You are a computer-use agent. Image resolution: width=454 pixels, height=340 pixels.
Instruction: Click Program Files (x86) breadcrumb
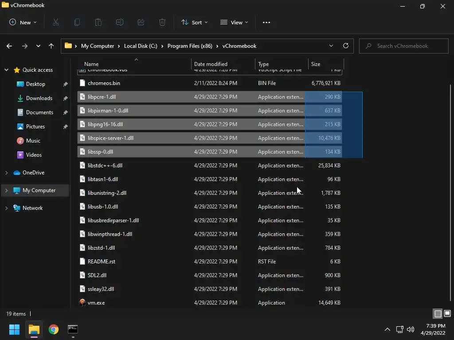coord(190,46)
